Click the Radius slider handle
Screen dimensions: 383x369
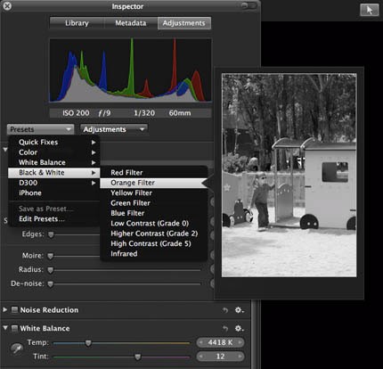pos(51,270)
